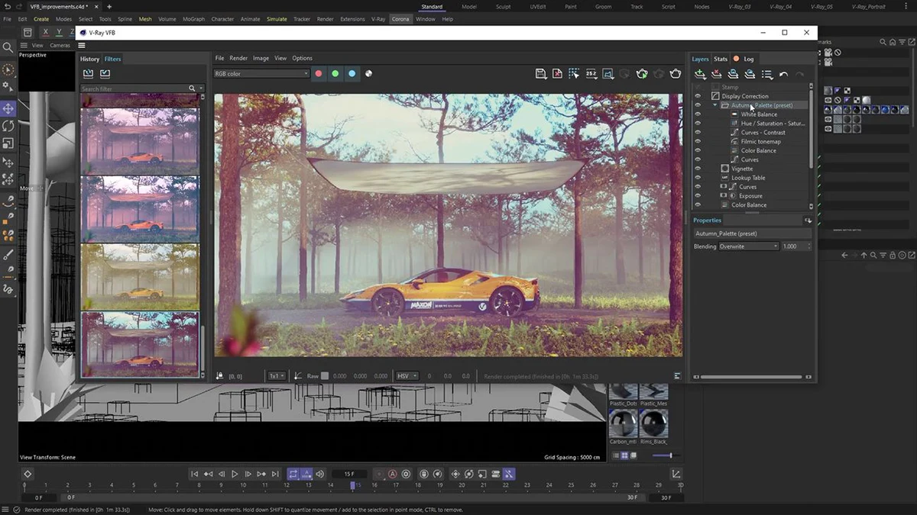Open the Render menu in V-Ray VFB
Image resolution: width=917 pixels, height=515 pixels.
[x=238, y=58]
